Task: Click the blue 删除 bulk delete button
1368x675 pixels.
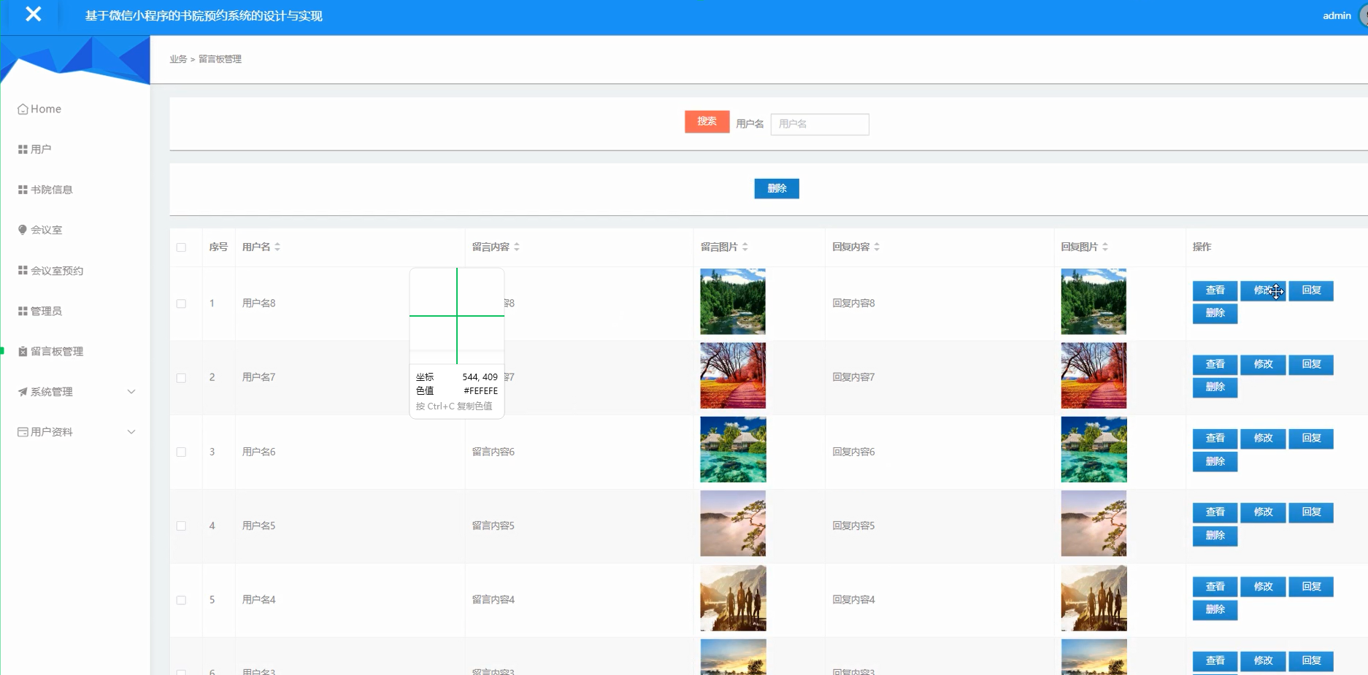Action: click(x=776, y=188)
